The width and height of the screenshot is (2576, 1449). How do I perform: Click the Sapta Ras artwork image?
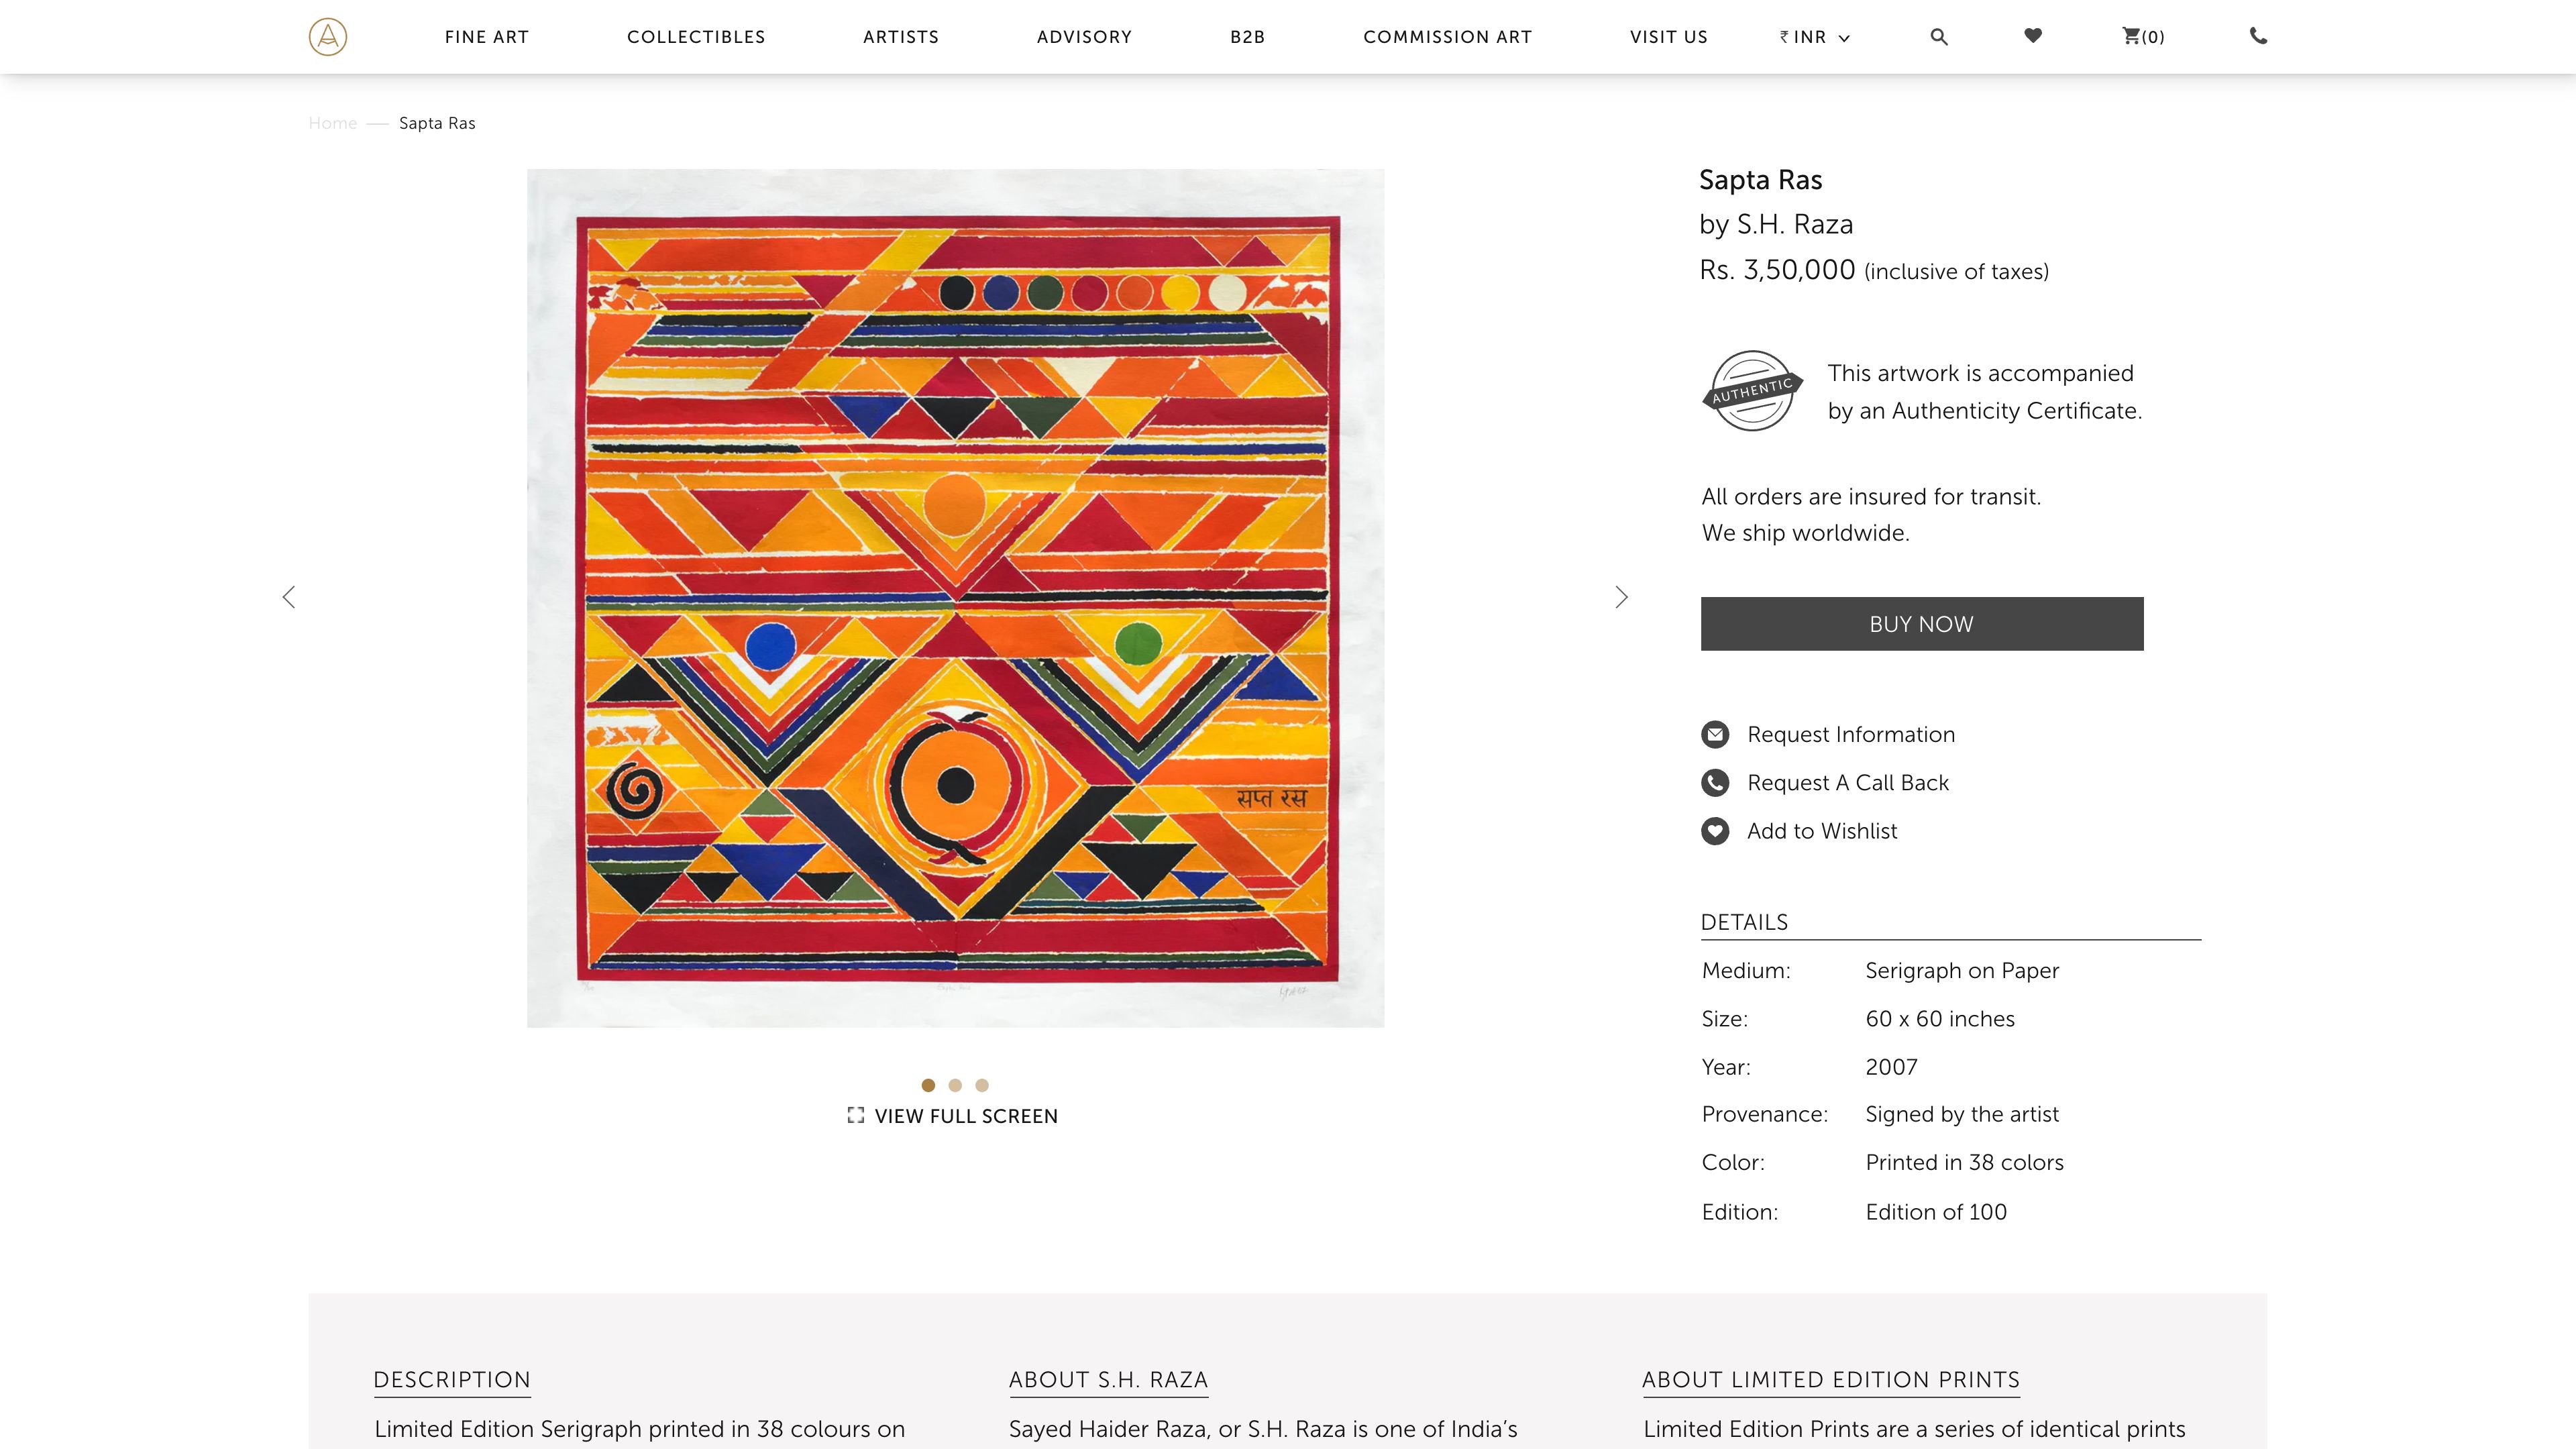(955, 597)
